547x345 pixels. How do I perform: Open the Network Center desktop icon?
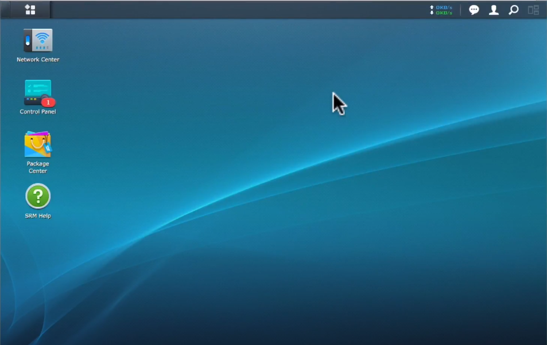[38, 41]
